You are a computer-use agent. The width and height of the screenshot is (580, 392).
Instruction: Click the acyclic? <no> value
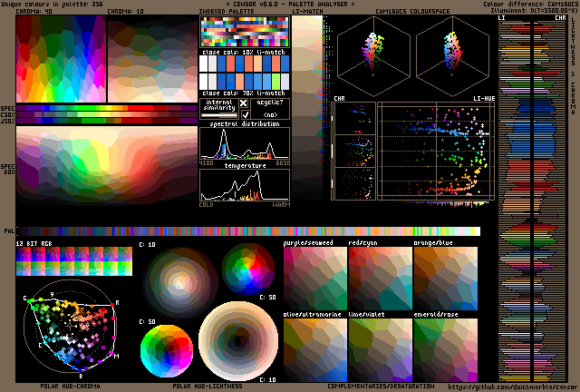[270, 115]
